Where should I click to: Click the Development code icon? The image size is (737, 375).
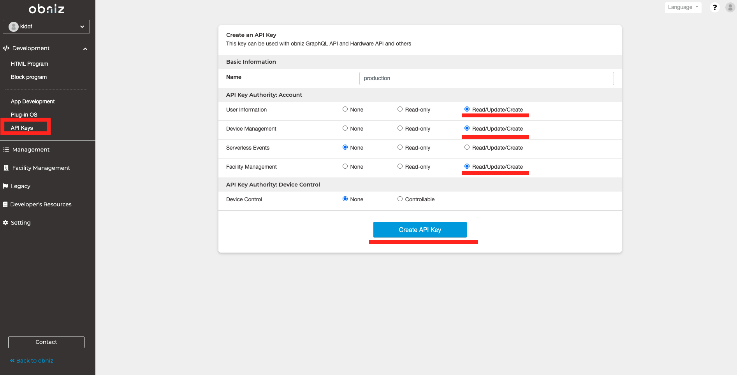click(x=6, y=48)
